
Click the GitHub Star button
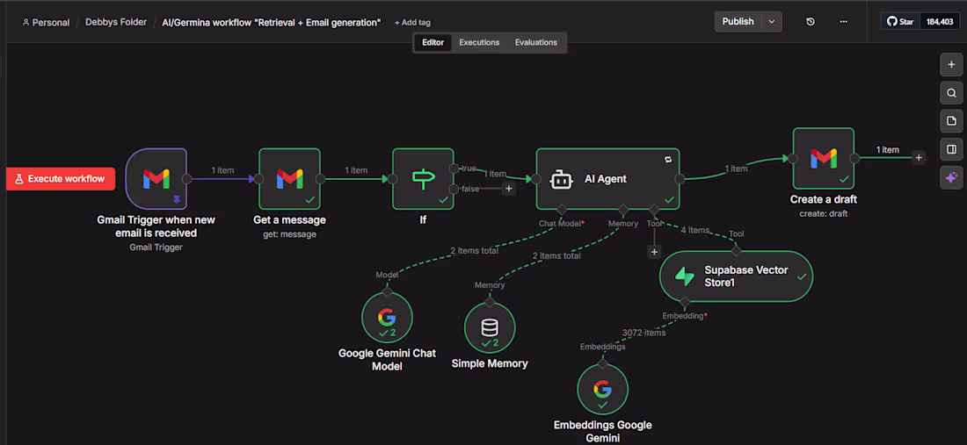900,22
